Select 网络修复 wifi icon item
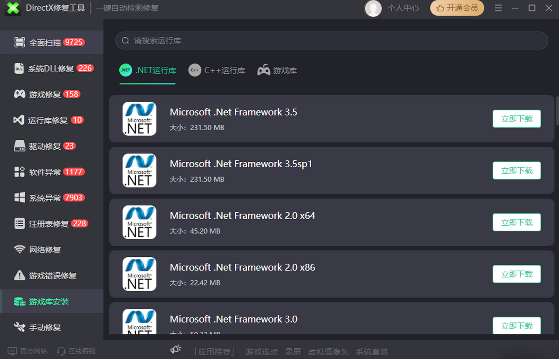559x359 pixels. (x=45, y=250)
